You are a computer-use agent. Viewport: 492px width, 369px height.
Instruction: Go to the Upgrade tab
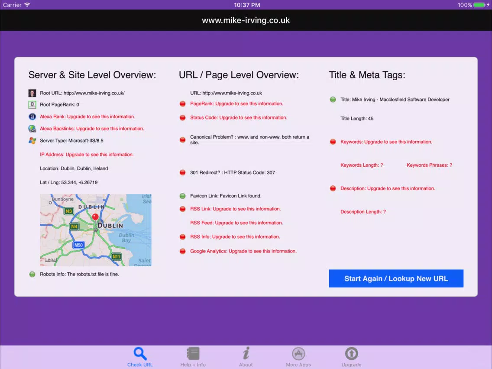tap(351, 357)
